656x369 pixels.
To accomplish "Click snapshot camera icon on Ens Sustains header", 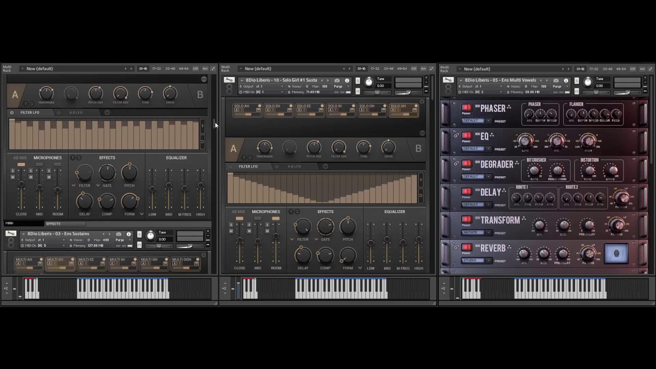I will coord(118,234).
